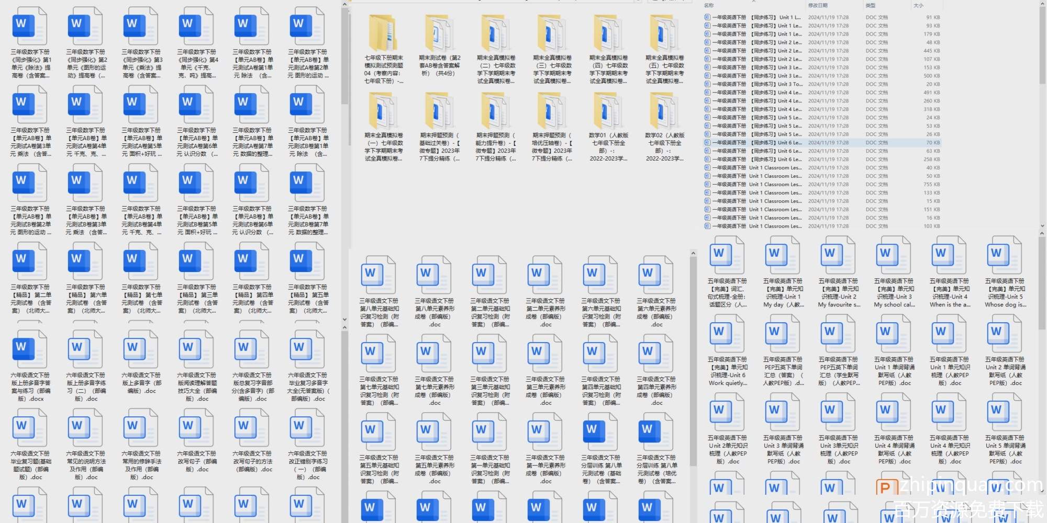
Task: Click the orange PowerPoint file icon
Action: click(x=884, y=488)
